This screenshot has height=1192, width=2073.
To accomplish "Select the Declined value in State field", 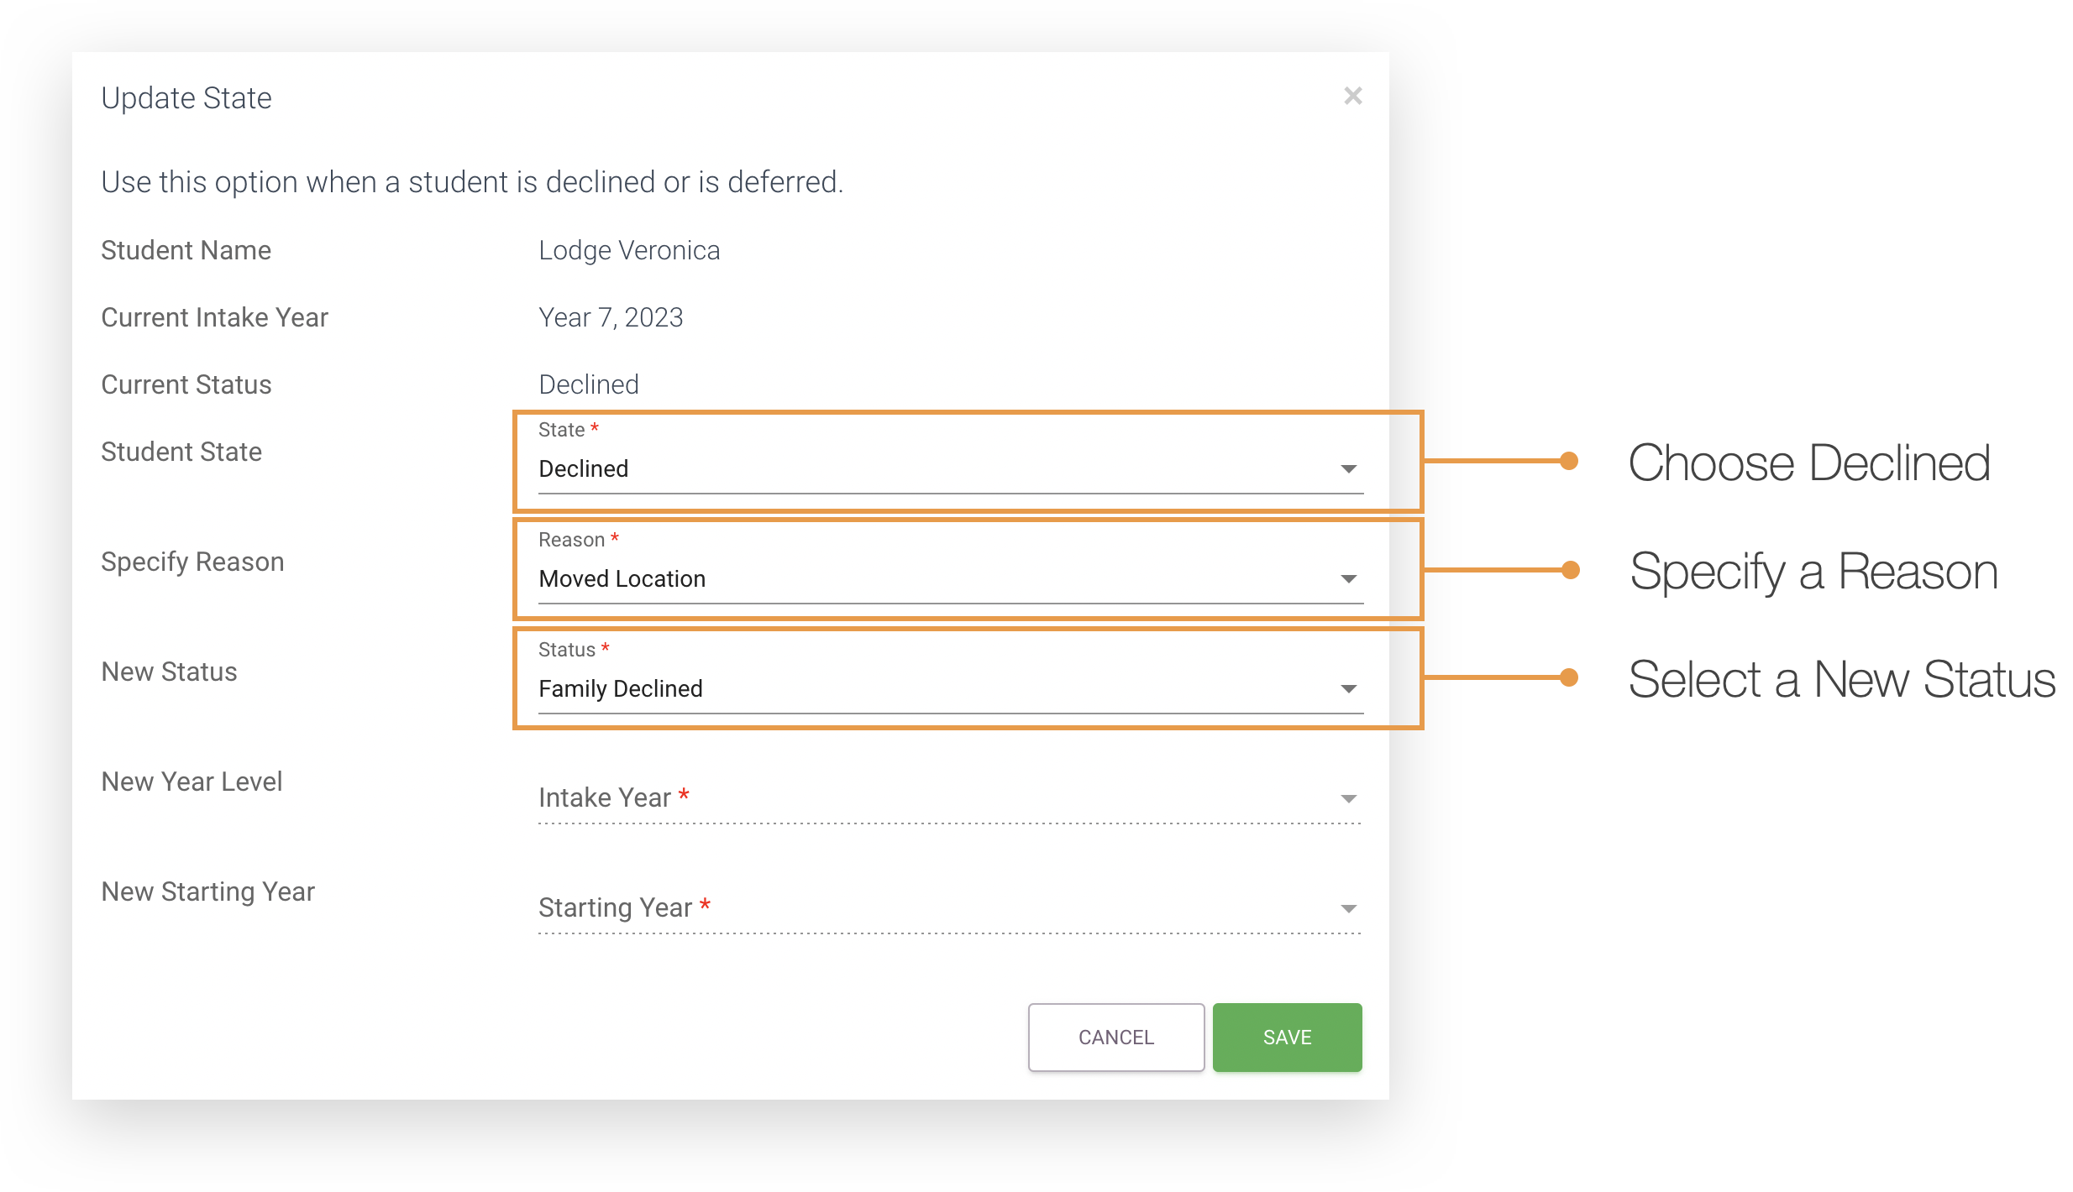I will [583, 469].
